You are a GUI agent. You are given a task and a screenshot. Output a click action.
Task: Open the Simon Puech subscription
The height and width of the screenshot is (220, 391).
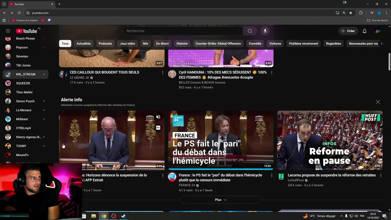tap(25, 101)
